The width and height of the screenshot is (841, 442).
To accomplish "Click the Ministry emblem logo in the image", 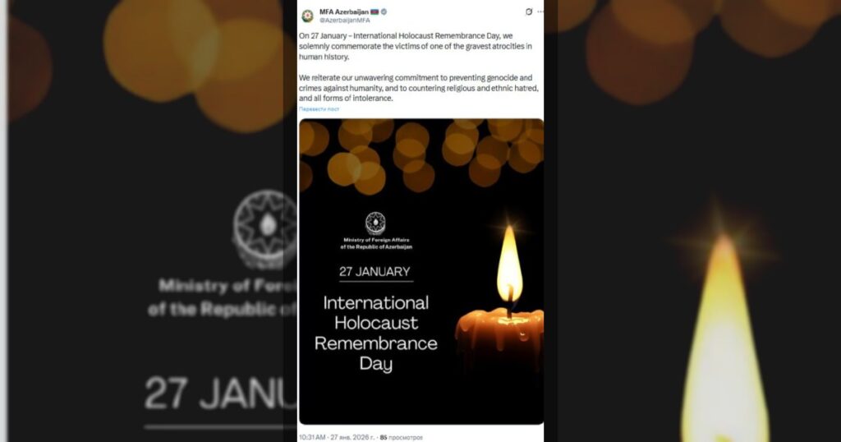I will point(375,223).
